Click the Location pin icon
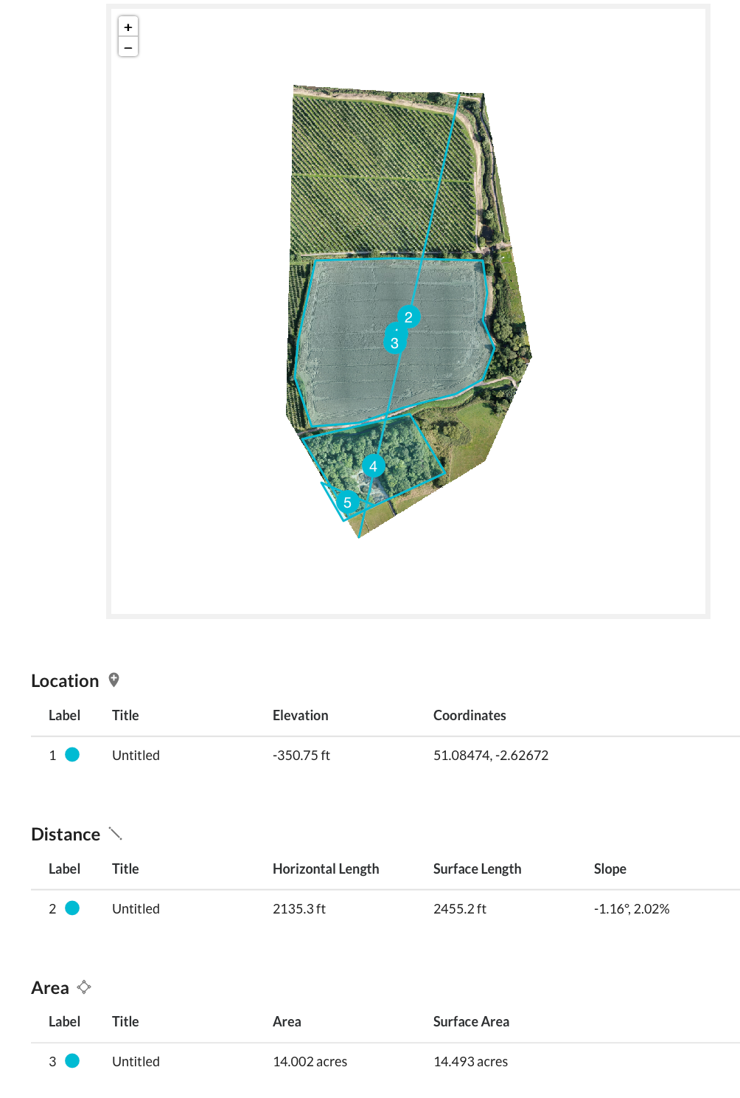The height and width of the screenshot is (1098, 740). (114, 680)
